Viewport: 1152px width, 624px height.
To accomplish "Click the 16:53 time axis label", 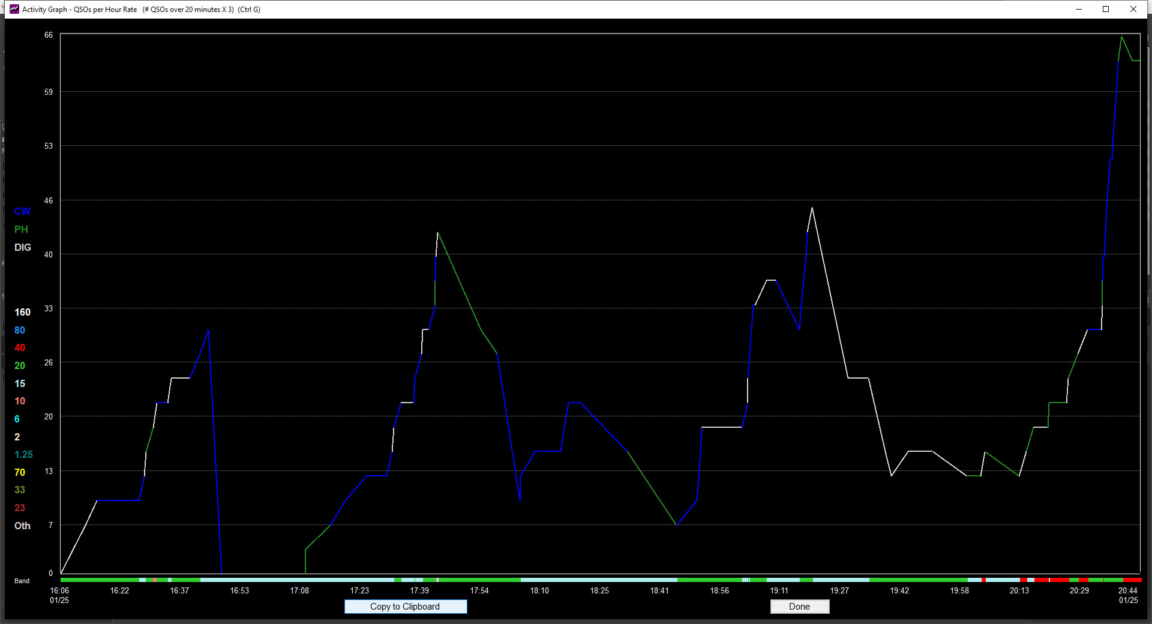I will coord(239,590).
